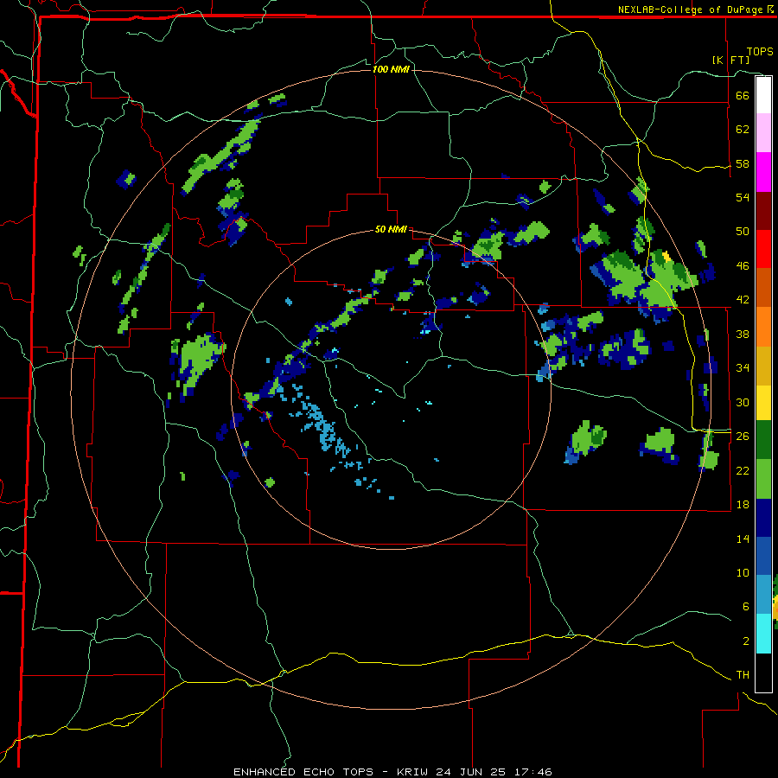This screenshot has width=778, height=778.
Task: Click the NEXLAB-College of DuPage credit text
Action: coord(692,10)
